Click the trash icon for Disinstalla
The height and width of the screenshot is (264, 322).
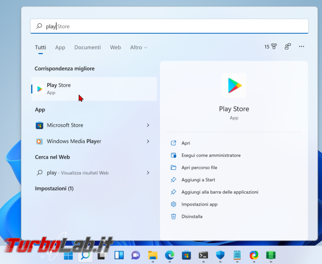(x=173, y=216)
